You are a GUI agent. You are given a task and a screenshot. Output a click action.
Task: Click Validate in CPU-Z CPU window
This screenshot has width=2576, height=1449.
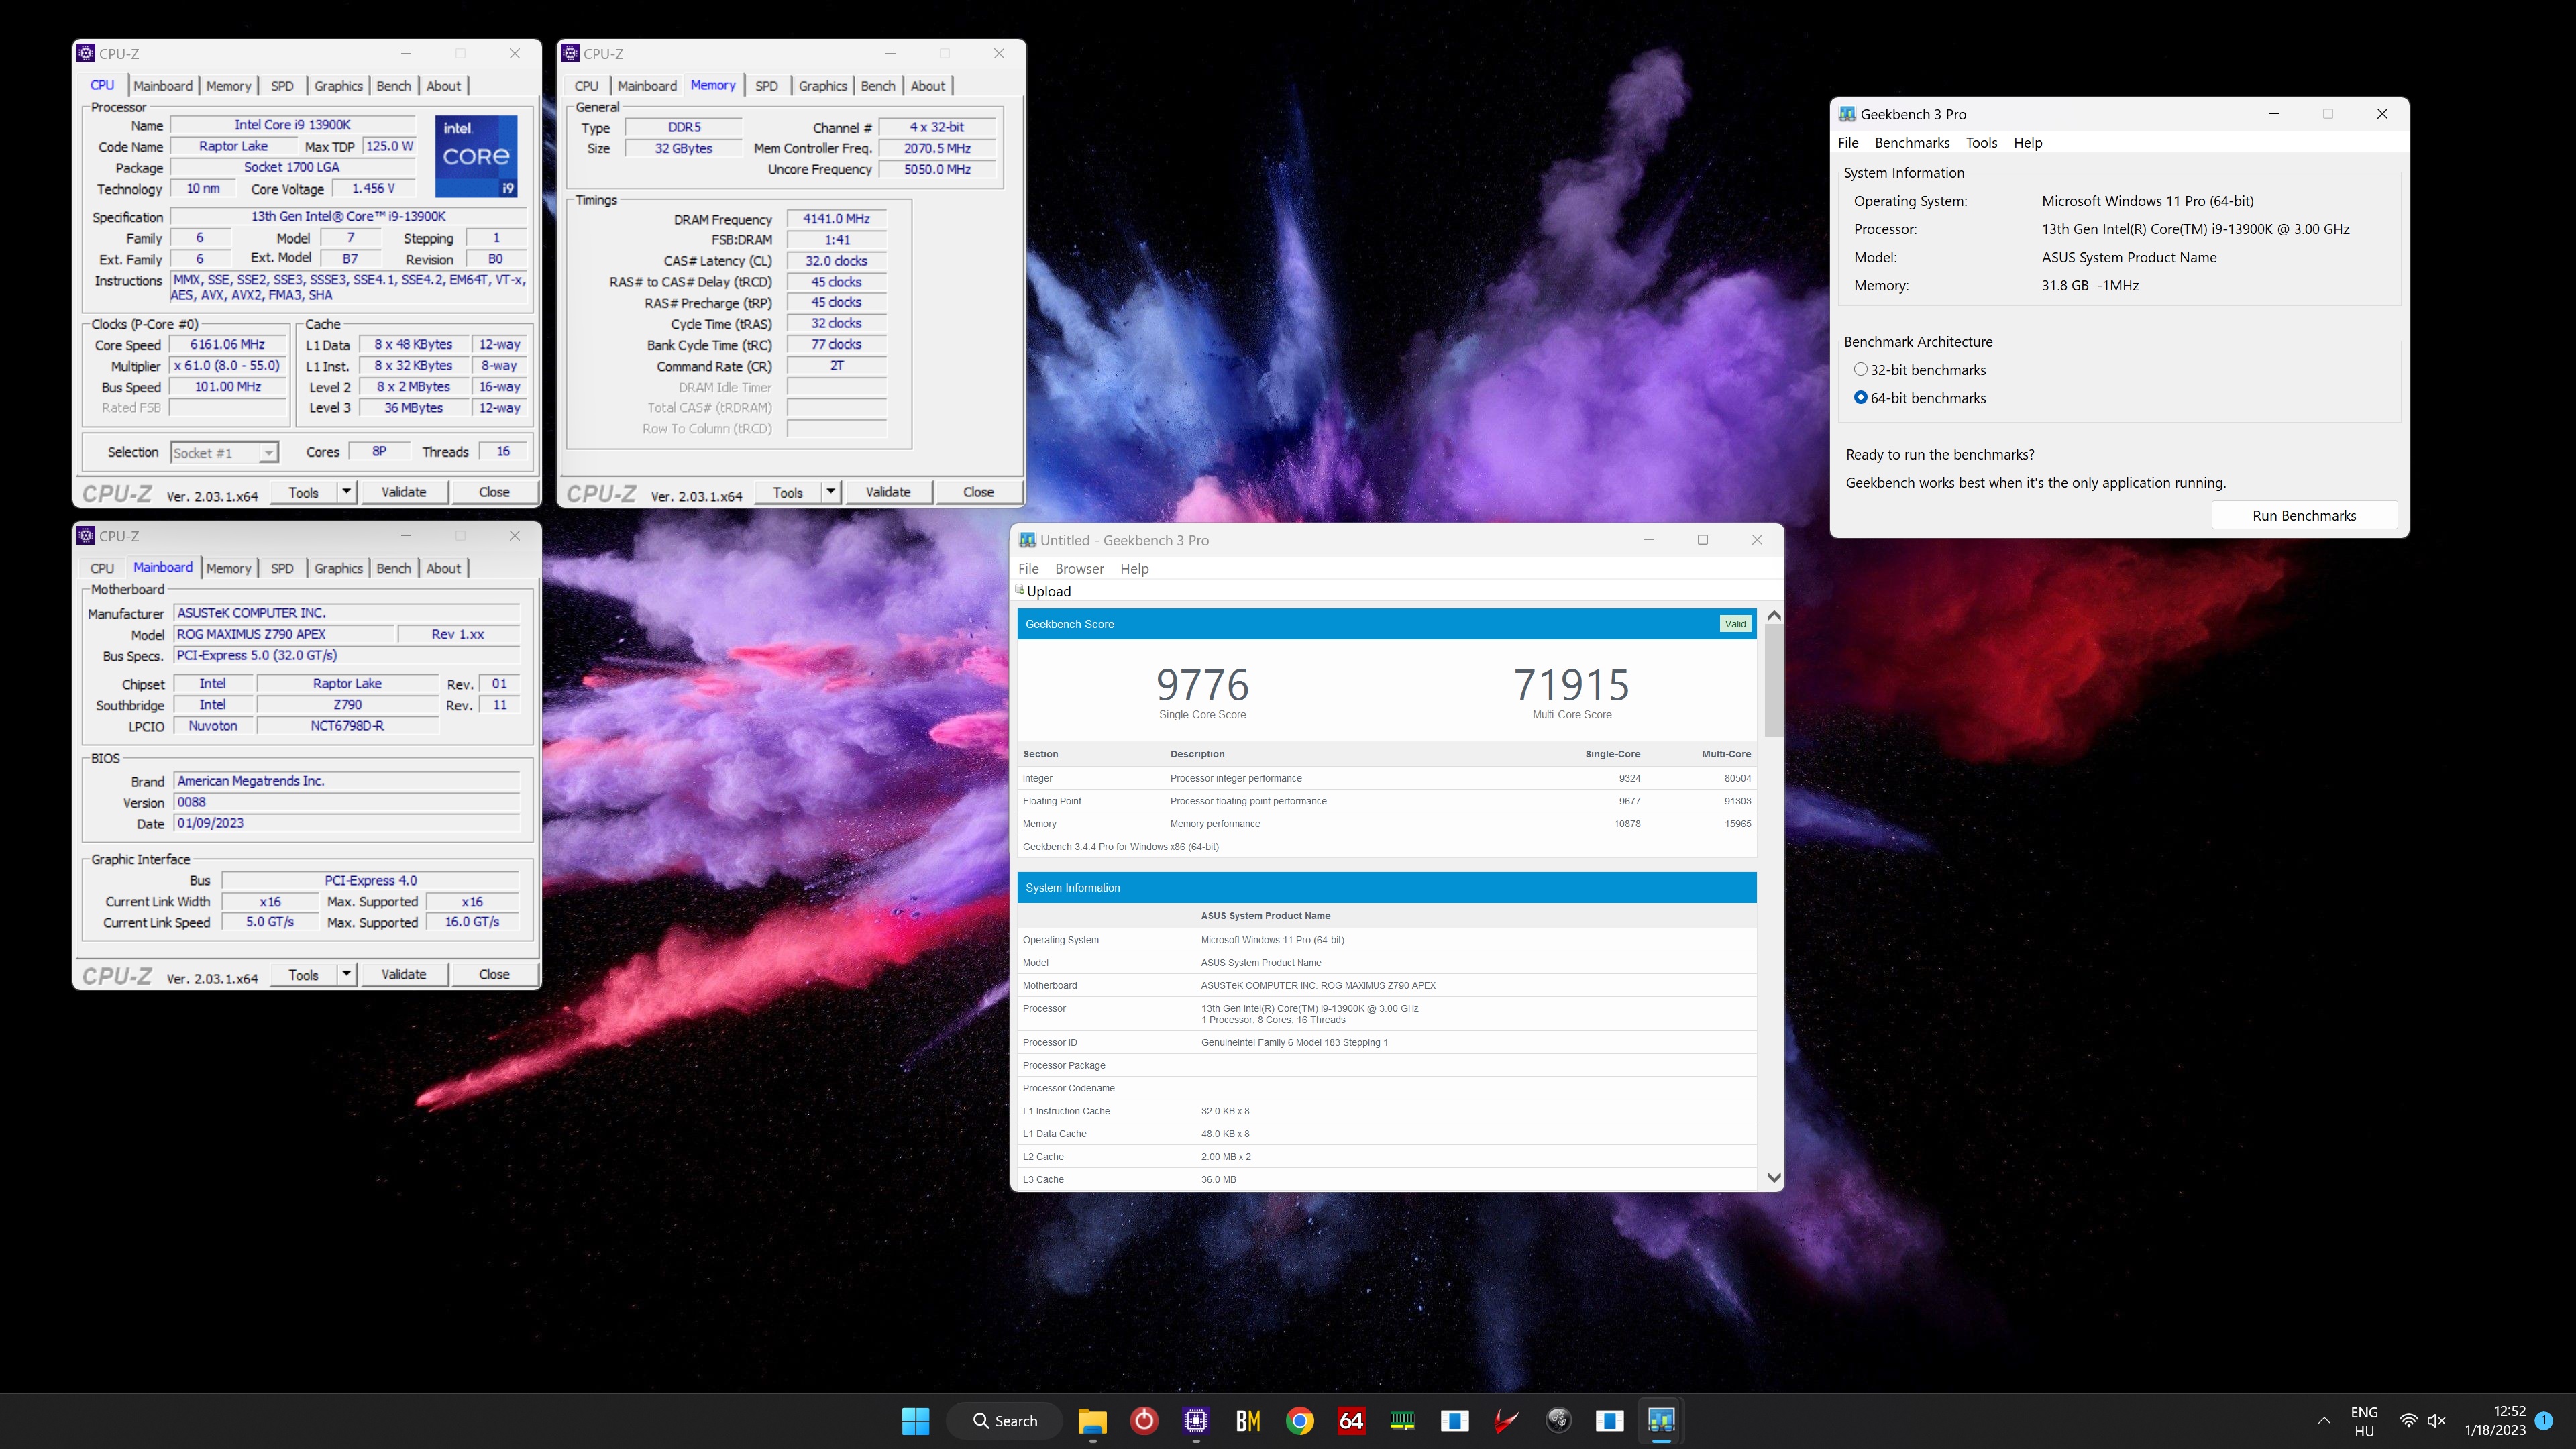pos(404,492)
